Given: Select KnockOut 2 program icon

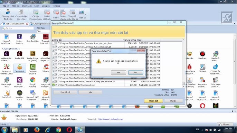Looking at the screenshot, I should tap(6, 94).
